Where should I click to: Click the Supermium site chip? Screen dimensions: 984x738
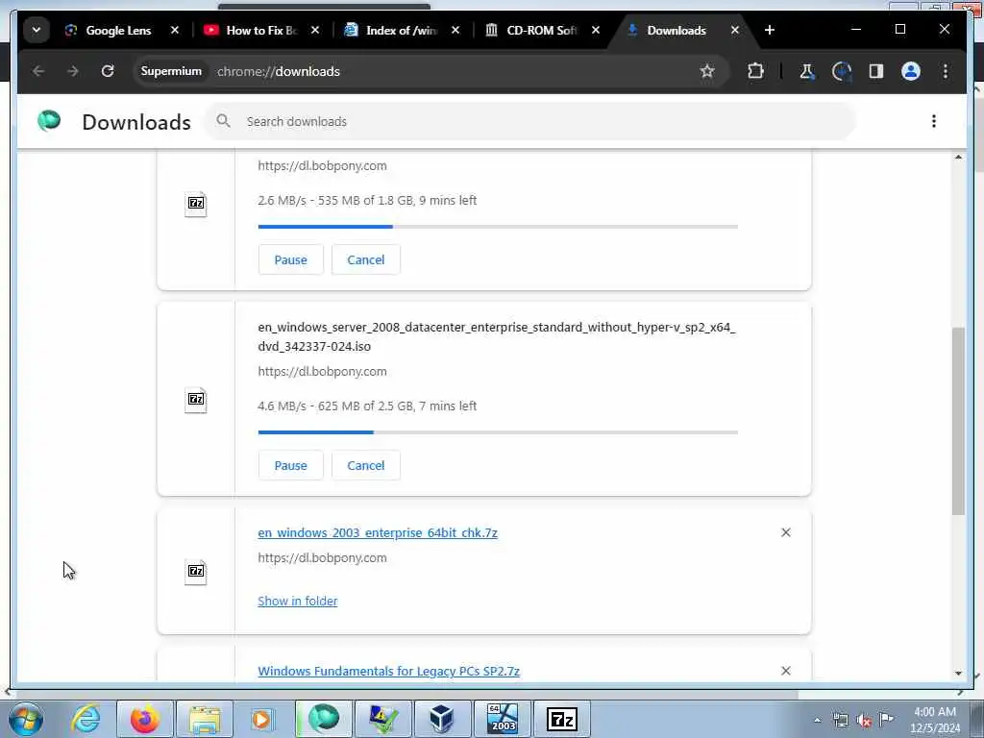tap(171, 71)
